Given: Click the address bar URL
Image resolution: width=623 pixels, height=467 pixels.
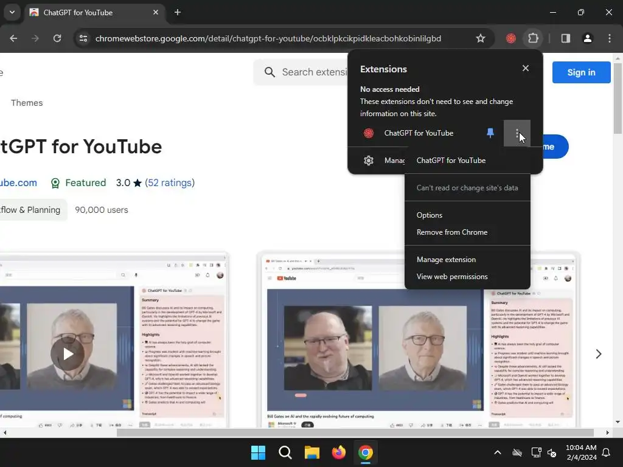Looking at the screenshot, I should tap(268, 38).
